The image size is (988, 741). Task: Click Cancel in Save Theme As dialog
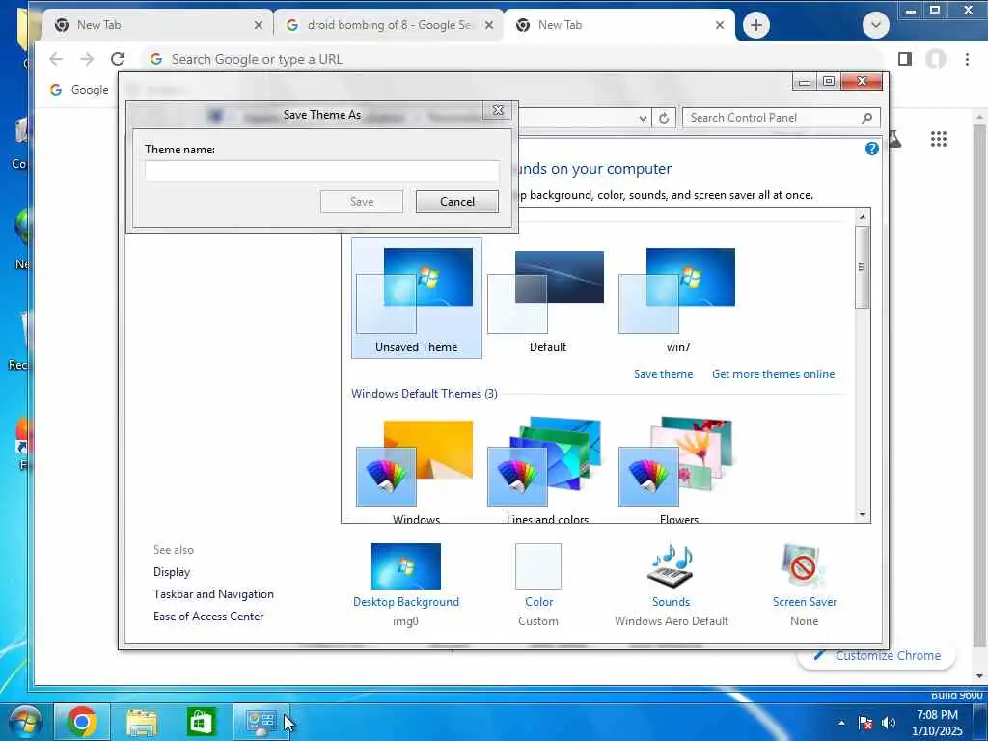pyautogui.click(x=456, y=202)
